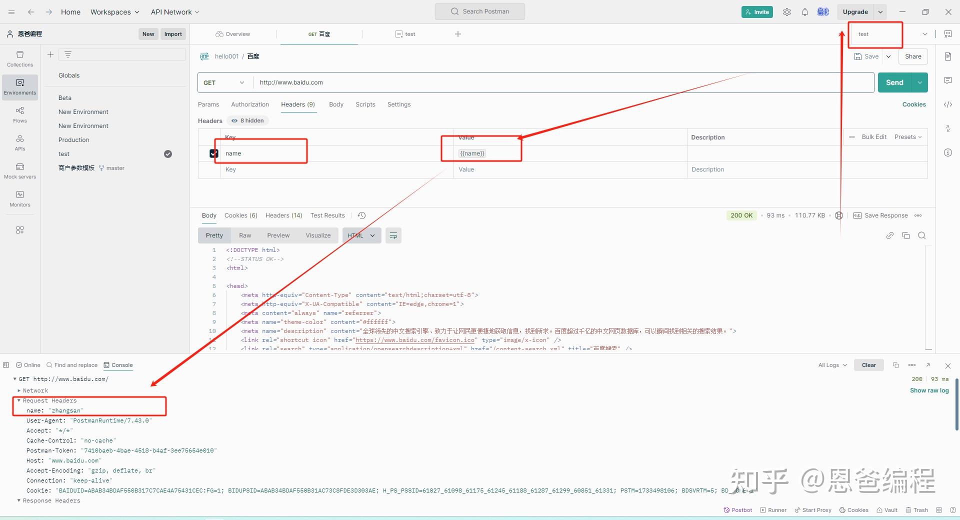
Task: Launch Postbot from the status bar
Action: click(737, 510)
